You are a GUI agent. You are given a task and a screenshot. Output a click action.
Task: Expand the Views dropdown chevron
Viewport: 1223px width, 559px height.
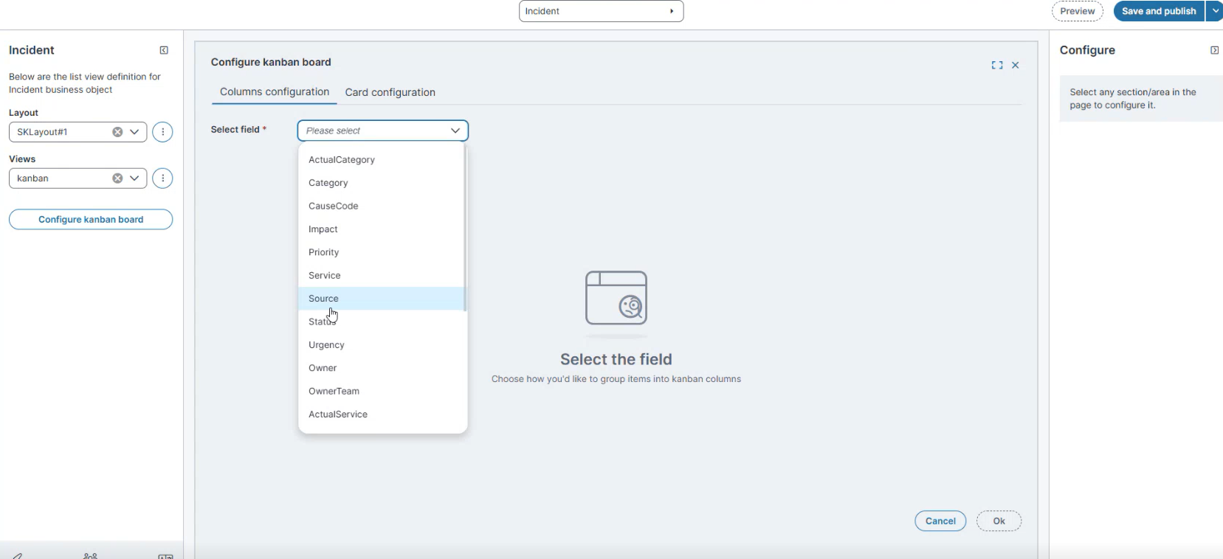(x=134, y=178)
